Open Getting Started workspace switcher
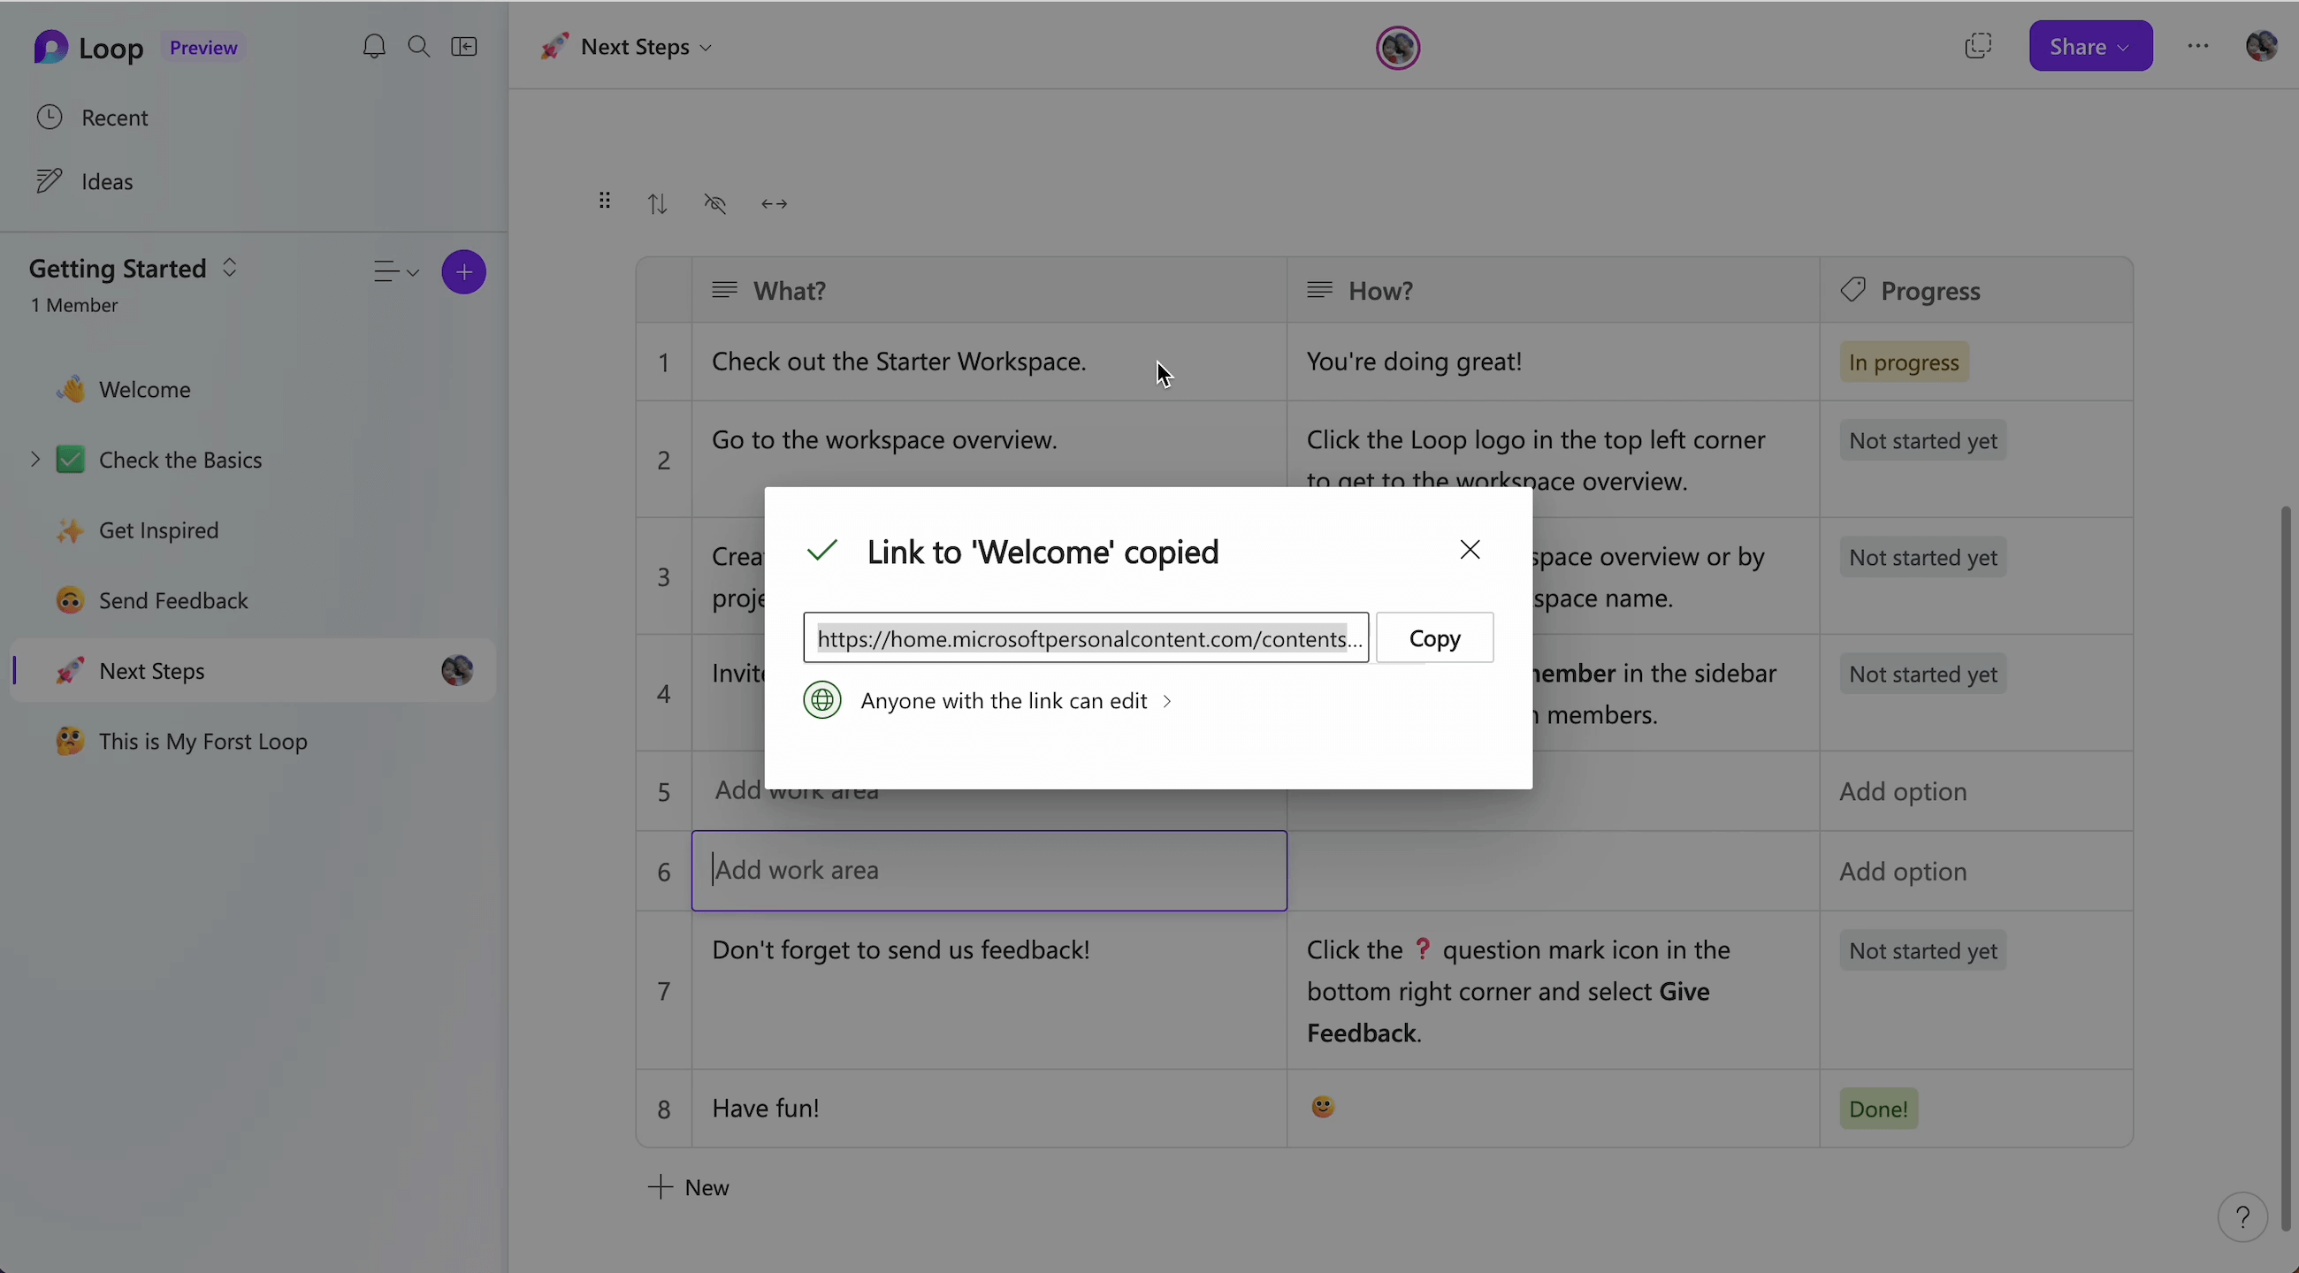2299x1273 pixels. coord(229,268)
